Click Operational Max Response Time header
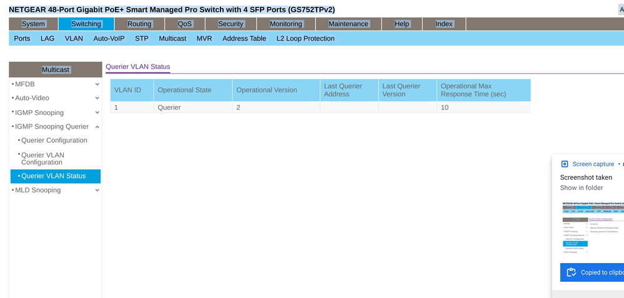This screenshot has height=298, width=624. tap(483, 91)
